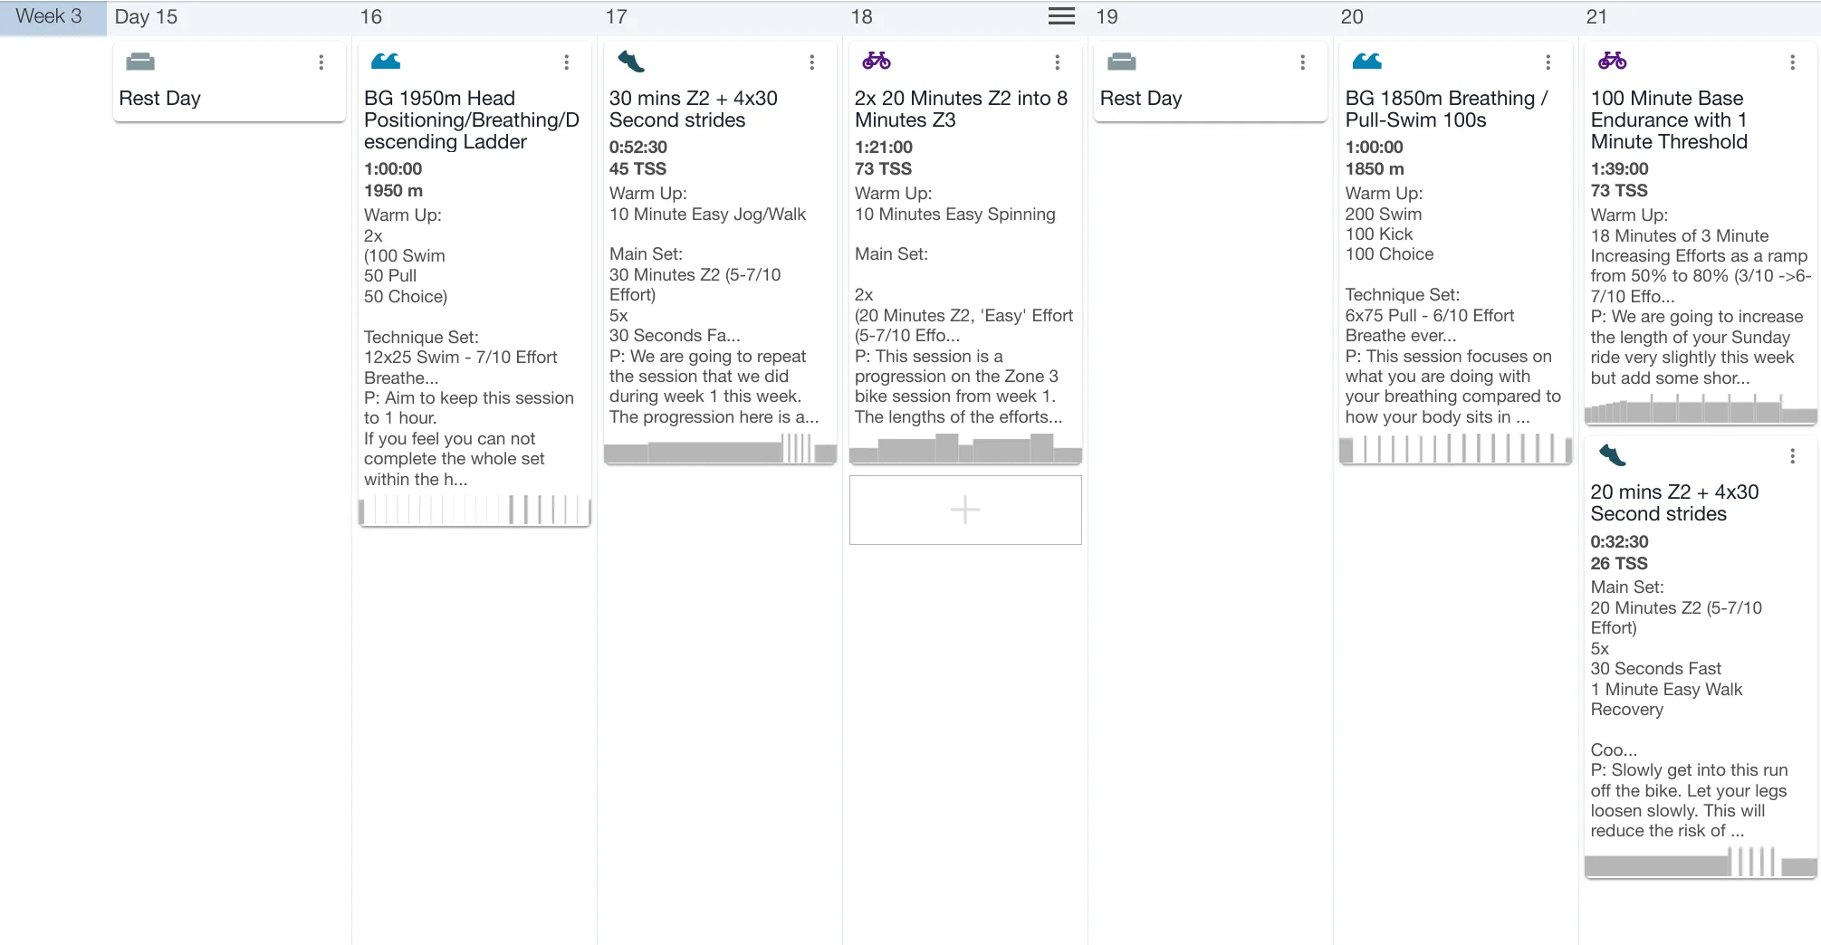Click the swim icon on Day 20 workout
Viewport: 1821px width, 945px height.
(x=1366, y=62)
